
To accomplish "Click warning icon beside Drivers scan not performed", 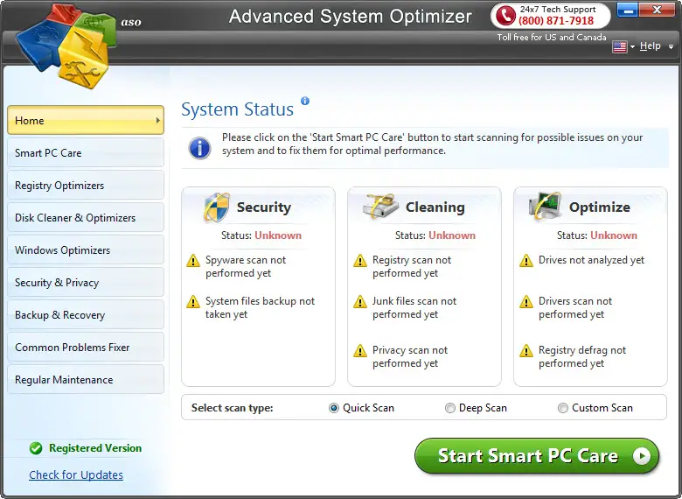I will click(526, 302).
